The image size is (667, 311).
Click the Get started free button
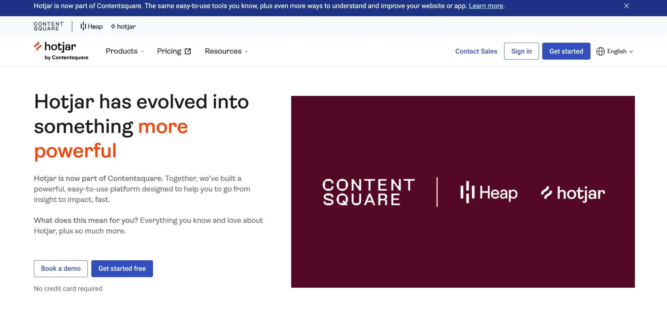122,269
